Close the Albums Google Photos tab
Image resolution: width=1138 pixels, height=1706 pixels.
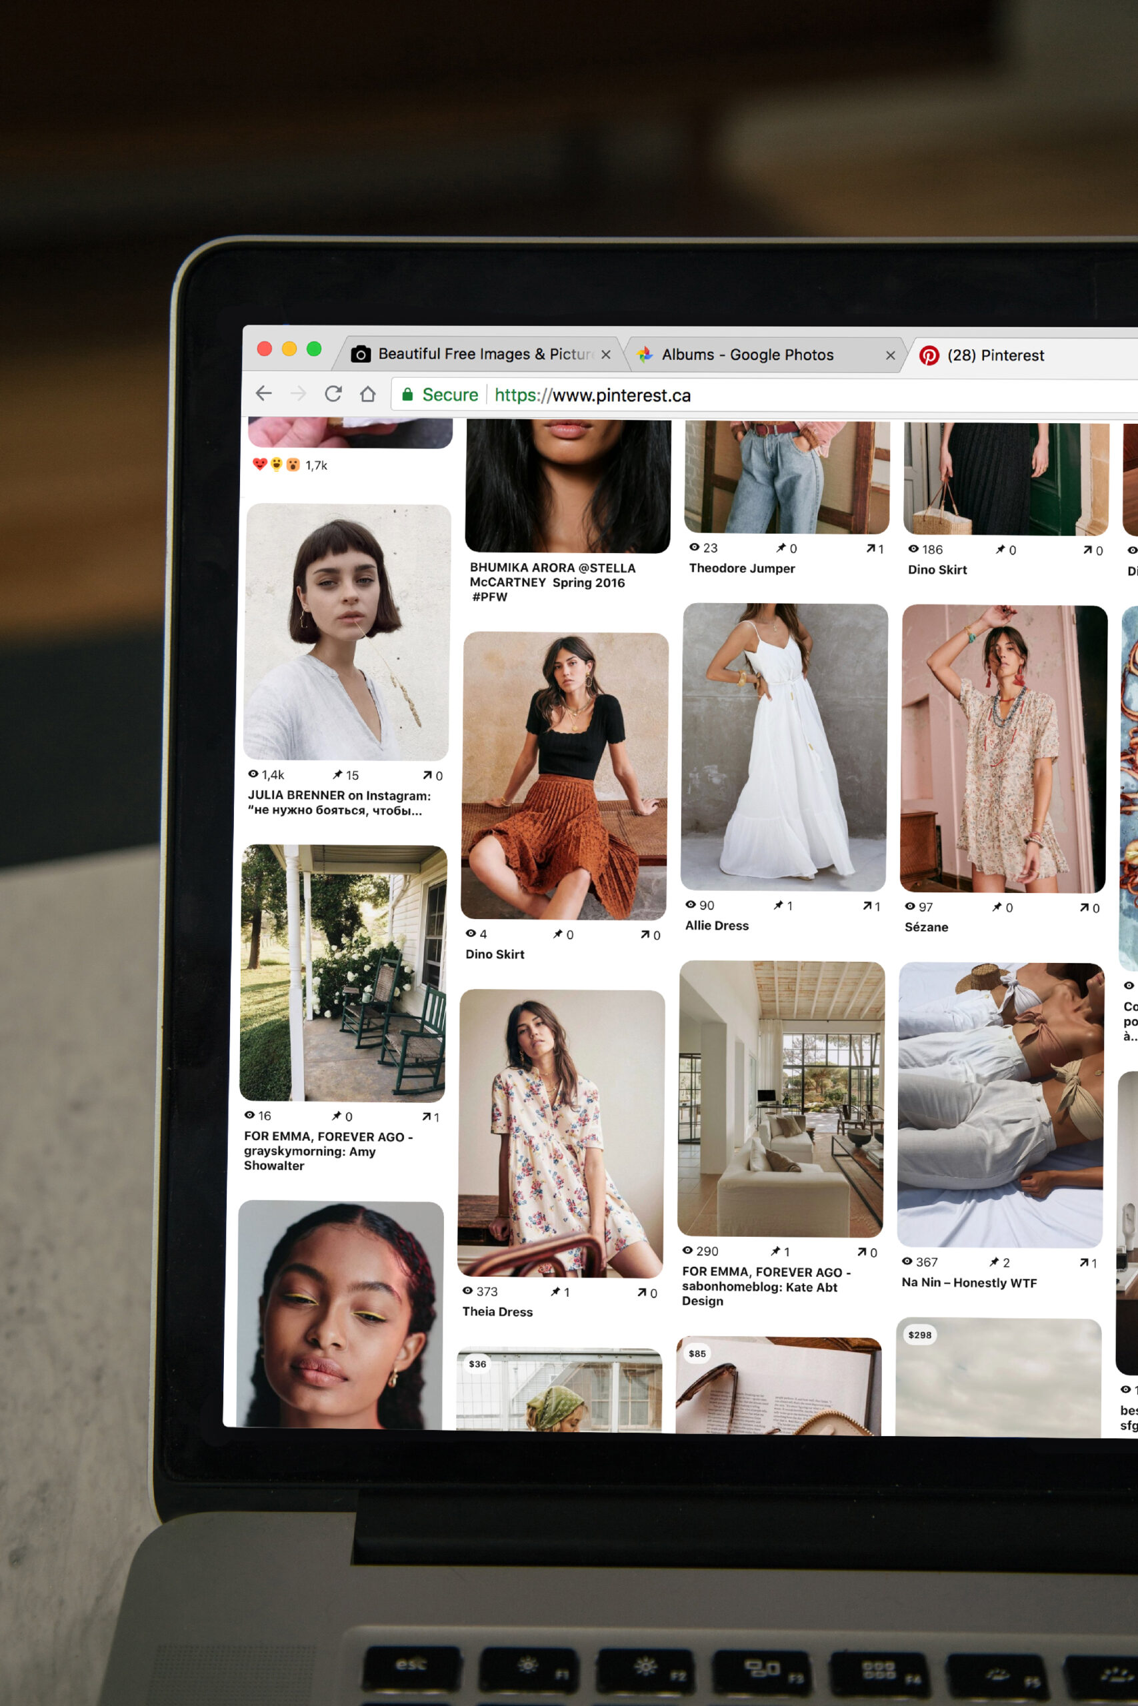[891, 355]
